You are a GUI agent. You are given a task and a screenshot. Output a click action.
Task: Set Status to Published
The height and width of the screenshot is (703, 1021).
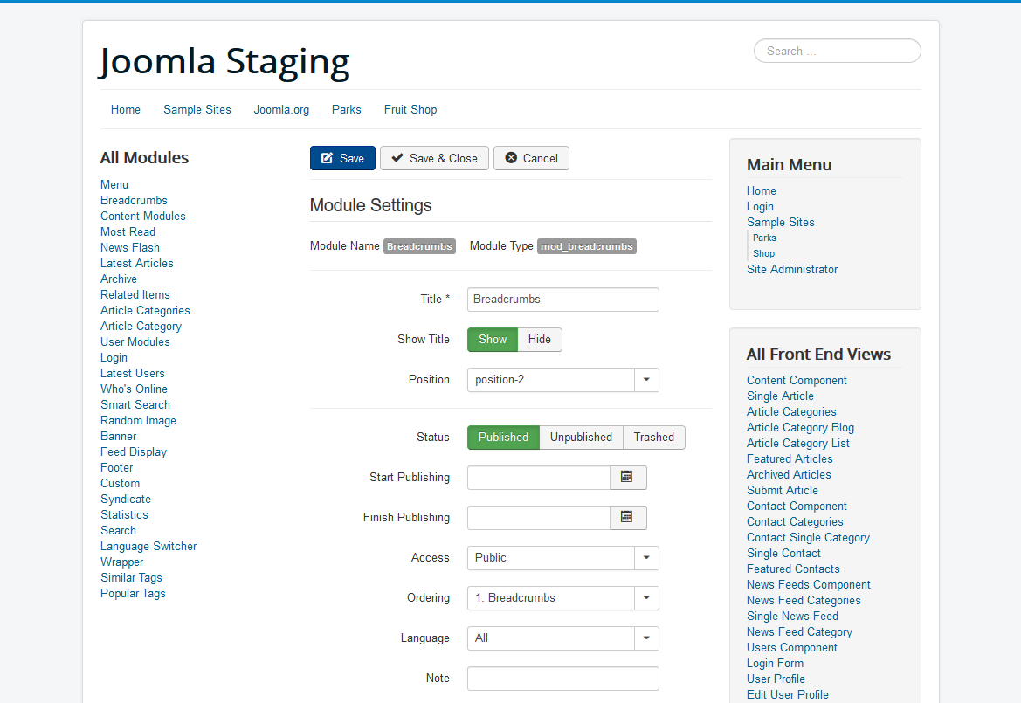tap(503, 437)
